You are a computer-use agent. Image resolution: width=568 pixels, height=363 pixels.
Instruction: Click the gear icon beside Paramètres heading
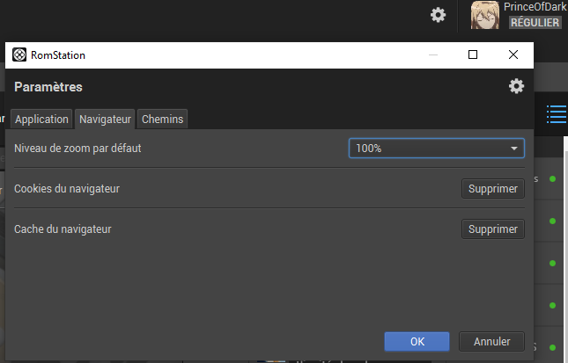516,86
